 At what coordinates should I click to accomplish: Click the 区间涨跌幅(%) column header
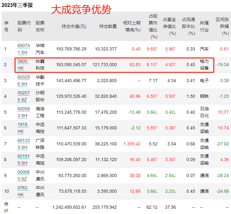pyautogui.click(x=222, y=26)
